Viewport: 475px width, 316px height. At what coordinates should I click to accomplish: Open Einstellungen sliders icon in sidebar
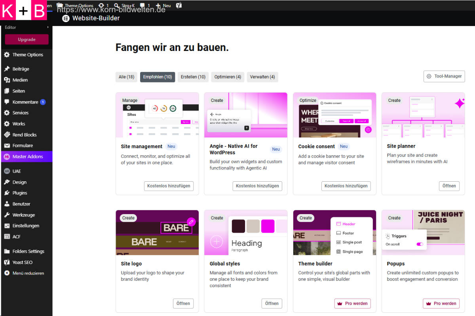7,226
